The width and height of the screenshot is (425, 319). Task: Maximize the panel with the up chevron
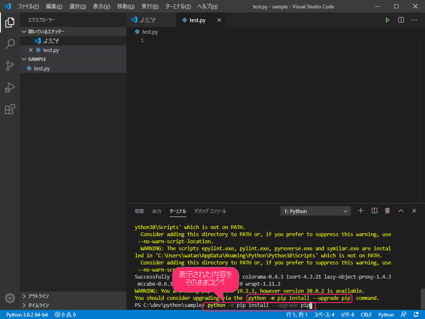[x=401, y=211]
